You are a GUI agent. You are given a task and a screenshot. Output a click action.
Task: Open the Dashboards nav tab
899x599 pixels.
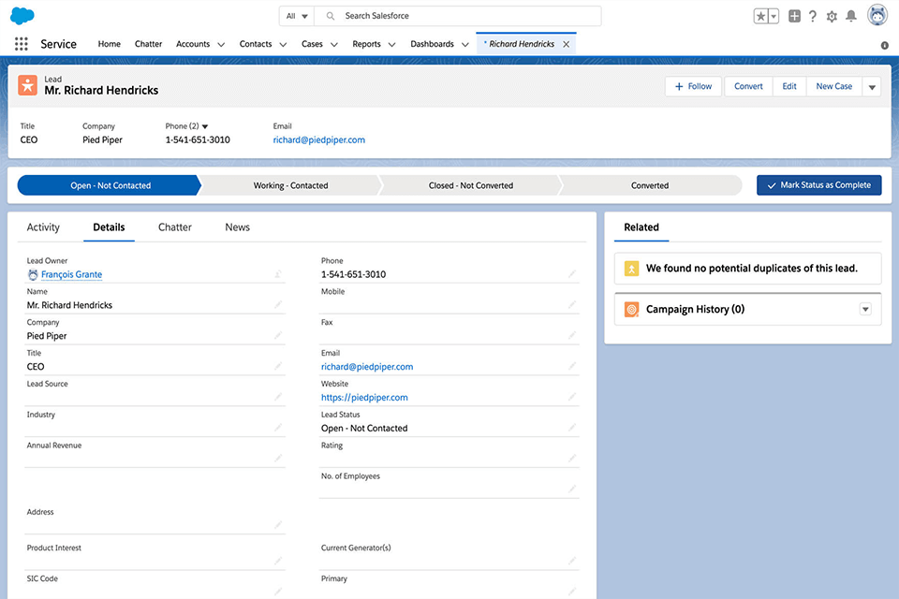pos(433,44)
